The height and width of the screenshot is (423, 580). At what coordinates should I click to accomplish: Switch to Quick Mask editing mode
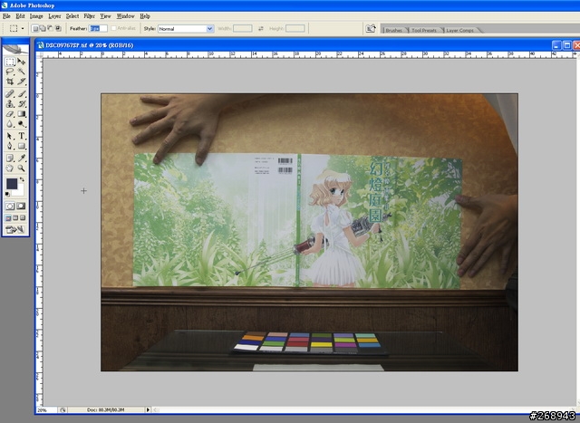[x=21, y=206]
